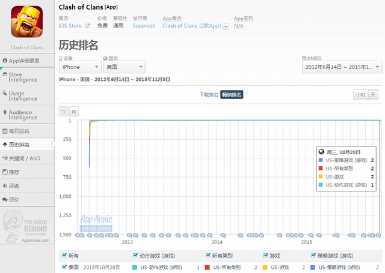Click the yellow US-游戏 swatch in legend row
The height and width of the screenshot is (273, 385).
tap(265, 268)
